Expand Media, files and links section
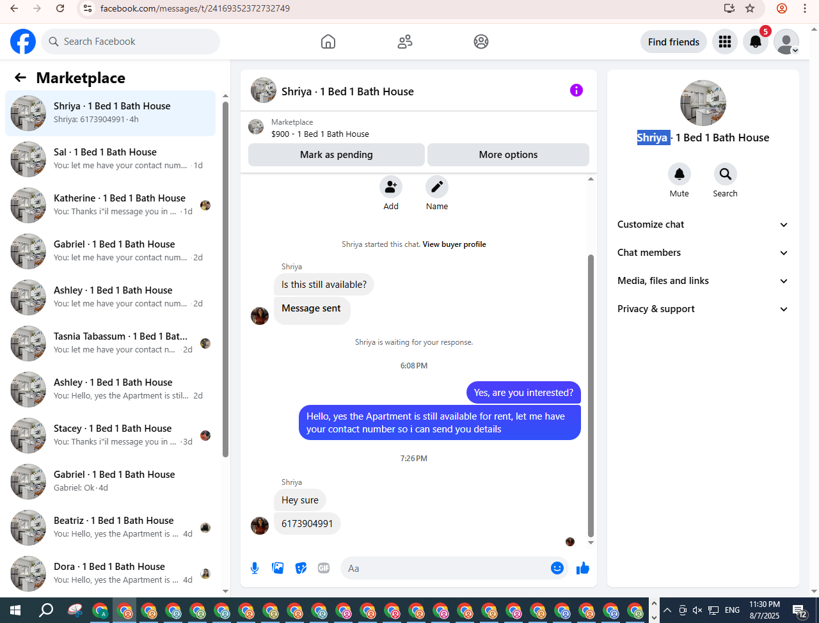This screenshot has height=623, width=819. click(703, 281)
